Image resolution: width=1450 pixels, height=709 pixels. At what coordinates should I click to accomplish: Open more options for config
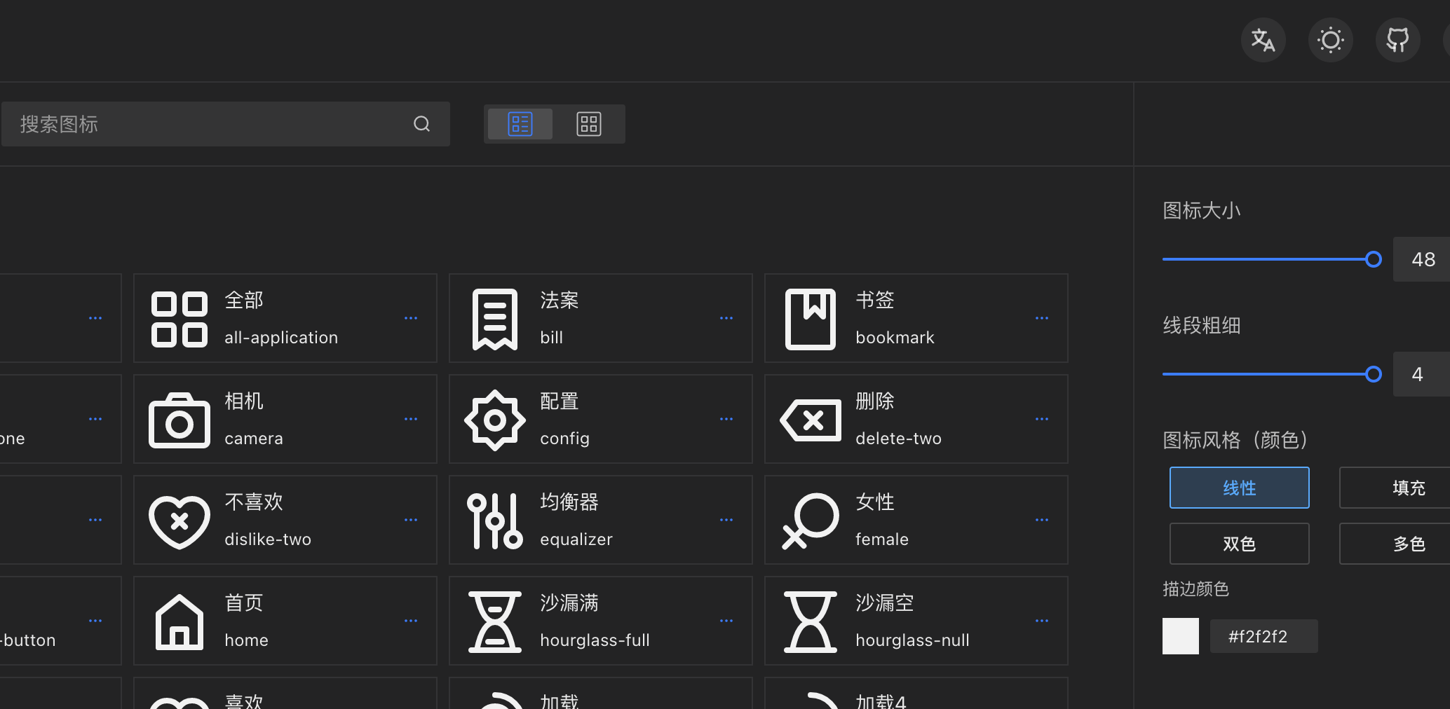726,419
